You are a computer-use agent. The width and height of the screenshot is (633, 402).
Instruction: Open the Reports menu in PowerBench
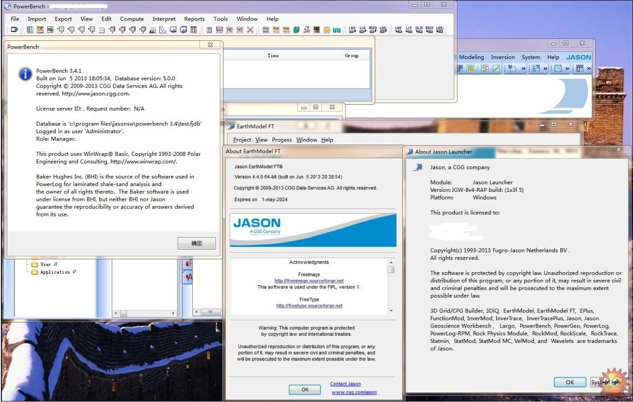click(x=195, y=19)
